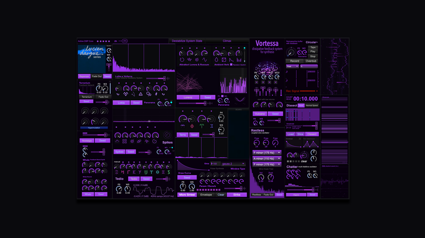
Task: Select the Micro Sintesi tab
Action: click(187, 195)
